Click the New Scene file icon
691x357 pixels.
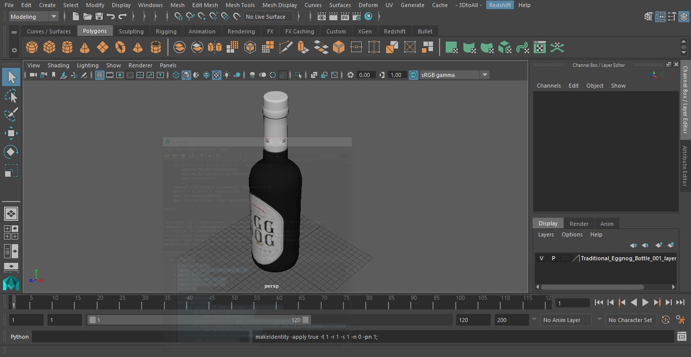(x=75, y=17)
